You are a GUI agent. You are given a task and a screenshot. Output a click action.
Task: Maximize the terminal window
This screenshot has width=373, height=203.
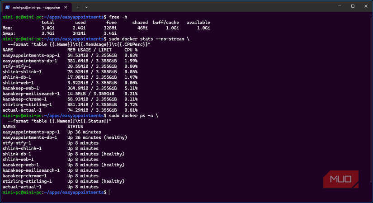pos(353,6)
